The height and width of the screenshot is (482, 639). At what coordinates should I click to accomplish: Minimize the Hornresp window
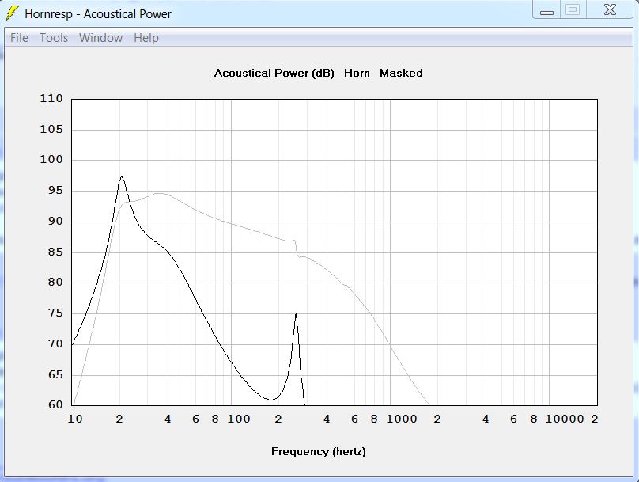(546, 9)
